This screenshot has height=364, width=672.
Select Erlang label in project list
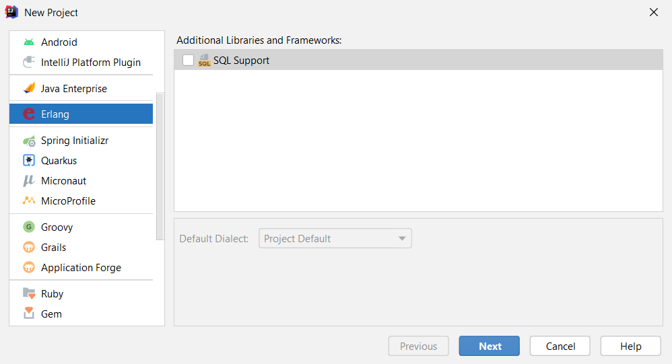pos(55,114)
